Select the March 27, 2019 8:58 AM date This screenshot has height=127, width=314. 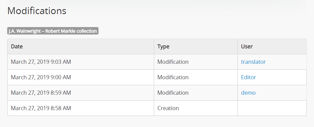click(41, 108)
